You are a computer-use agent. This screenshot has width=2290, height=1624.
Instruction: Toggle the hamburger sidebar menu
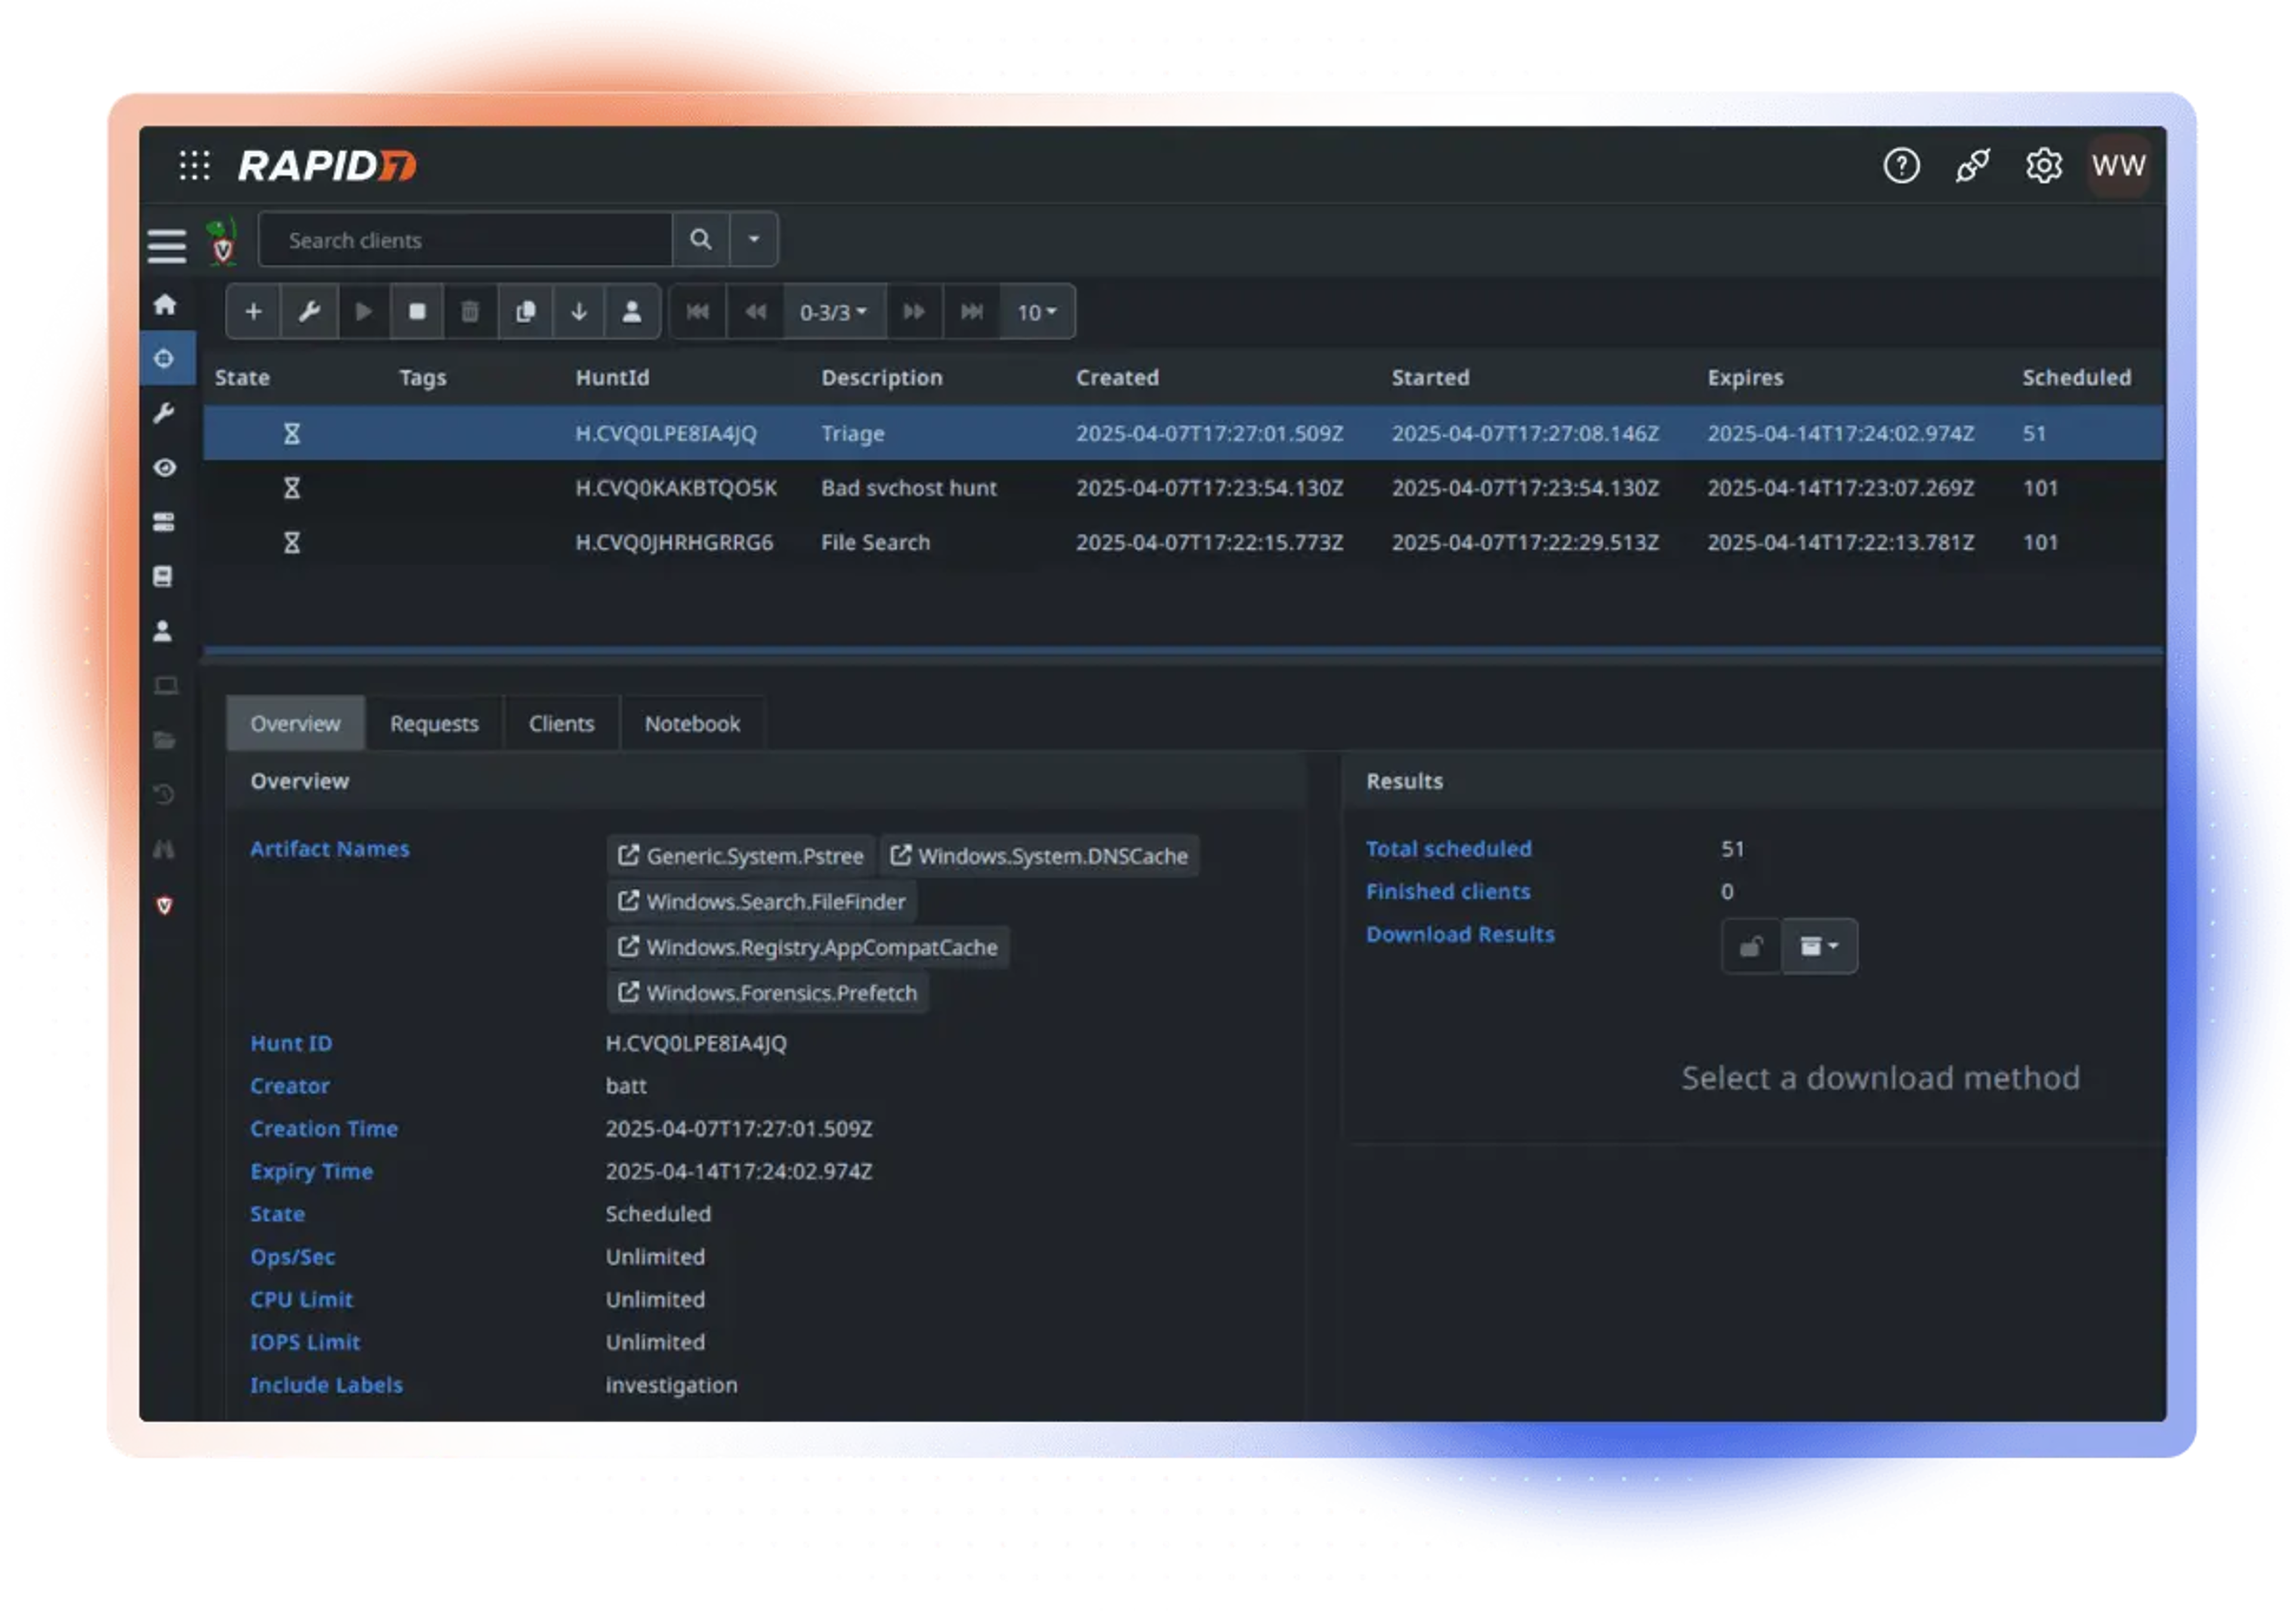coord(167,245)
